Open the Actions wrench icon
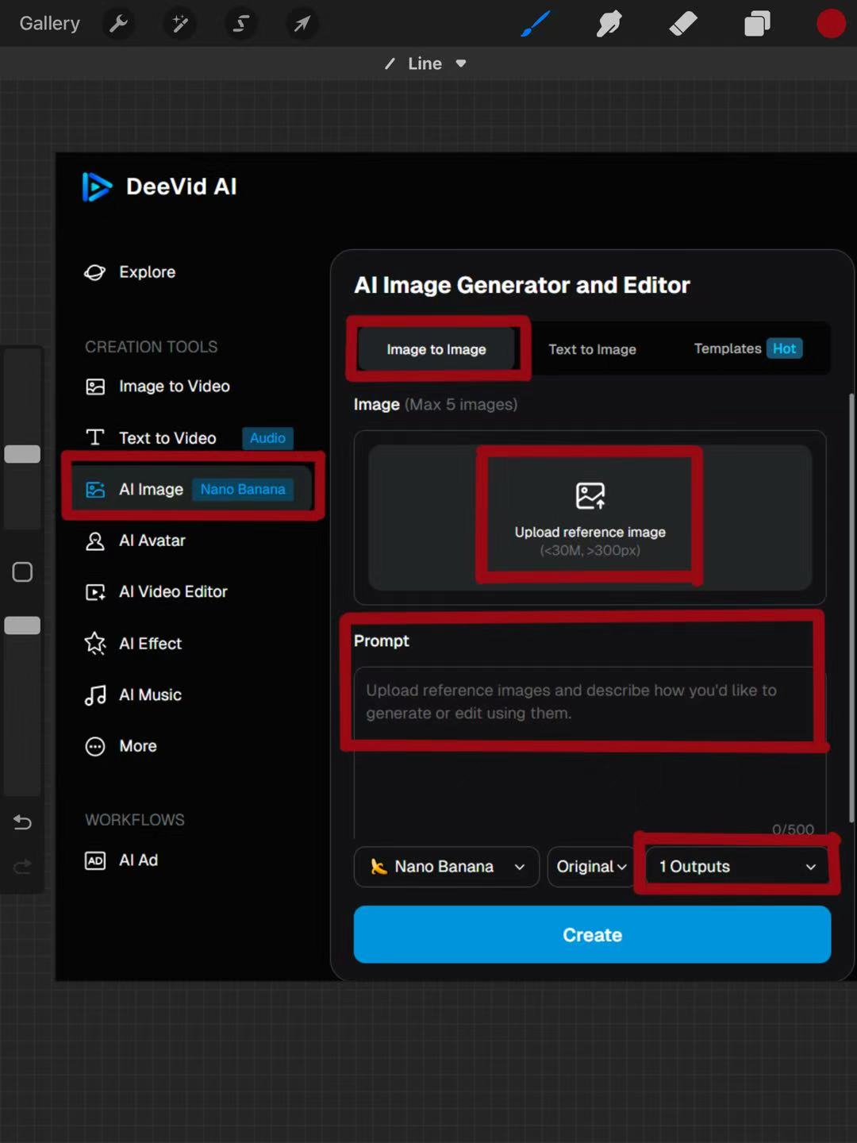The height and width of the screenshot is (1143, 857). (119, 24)
